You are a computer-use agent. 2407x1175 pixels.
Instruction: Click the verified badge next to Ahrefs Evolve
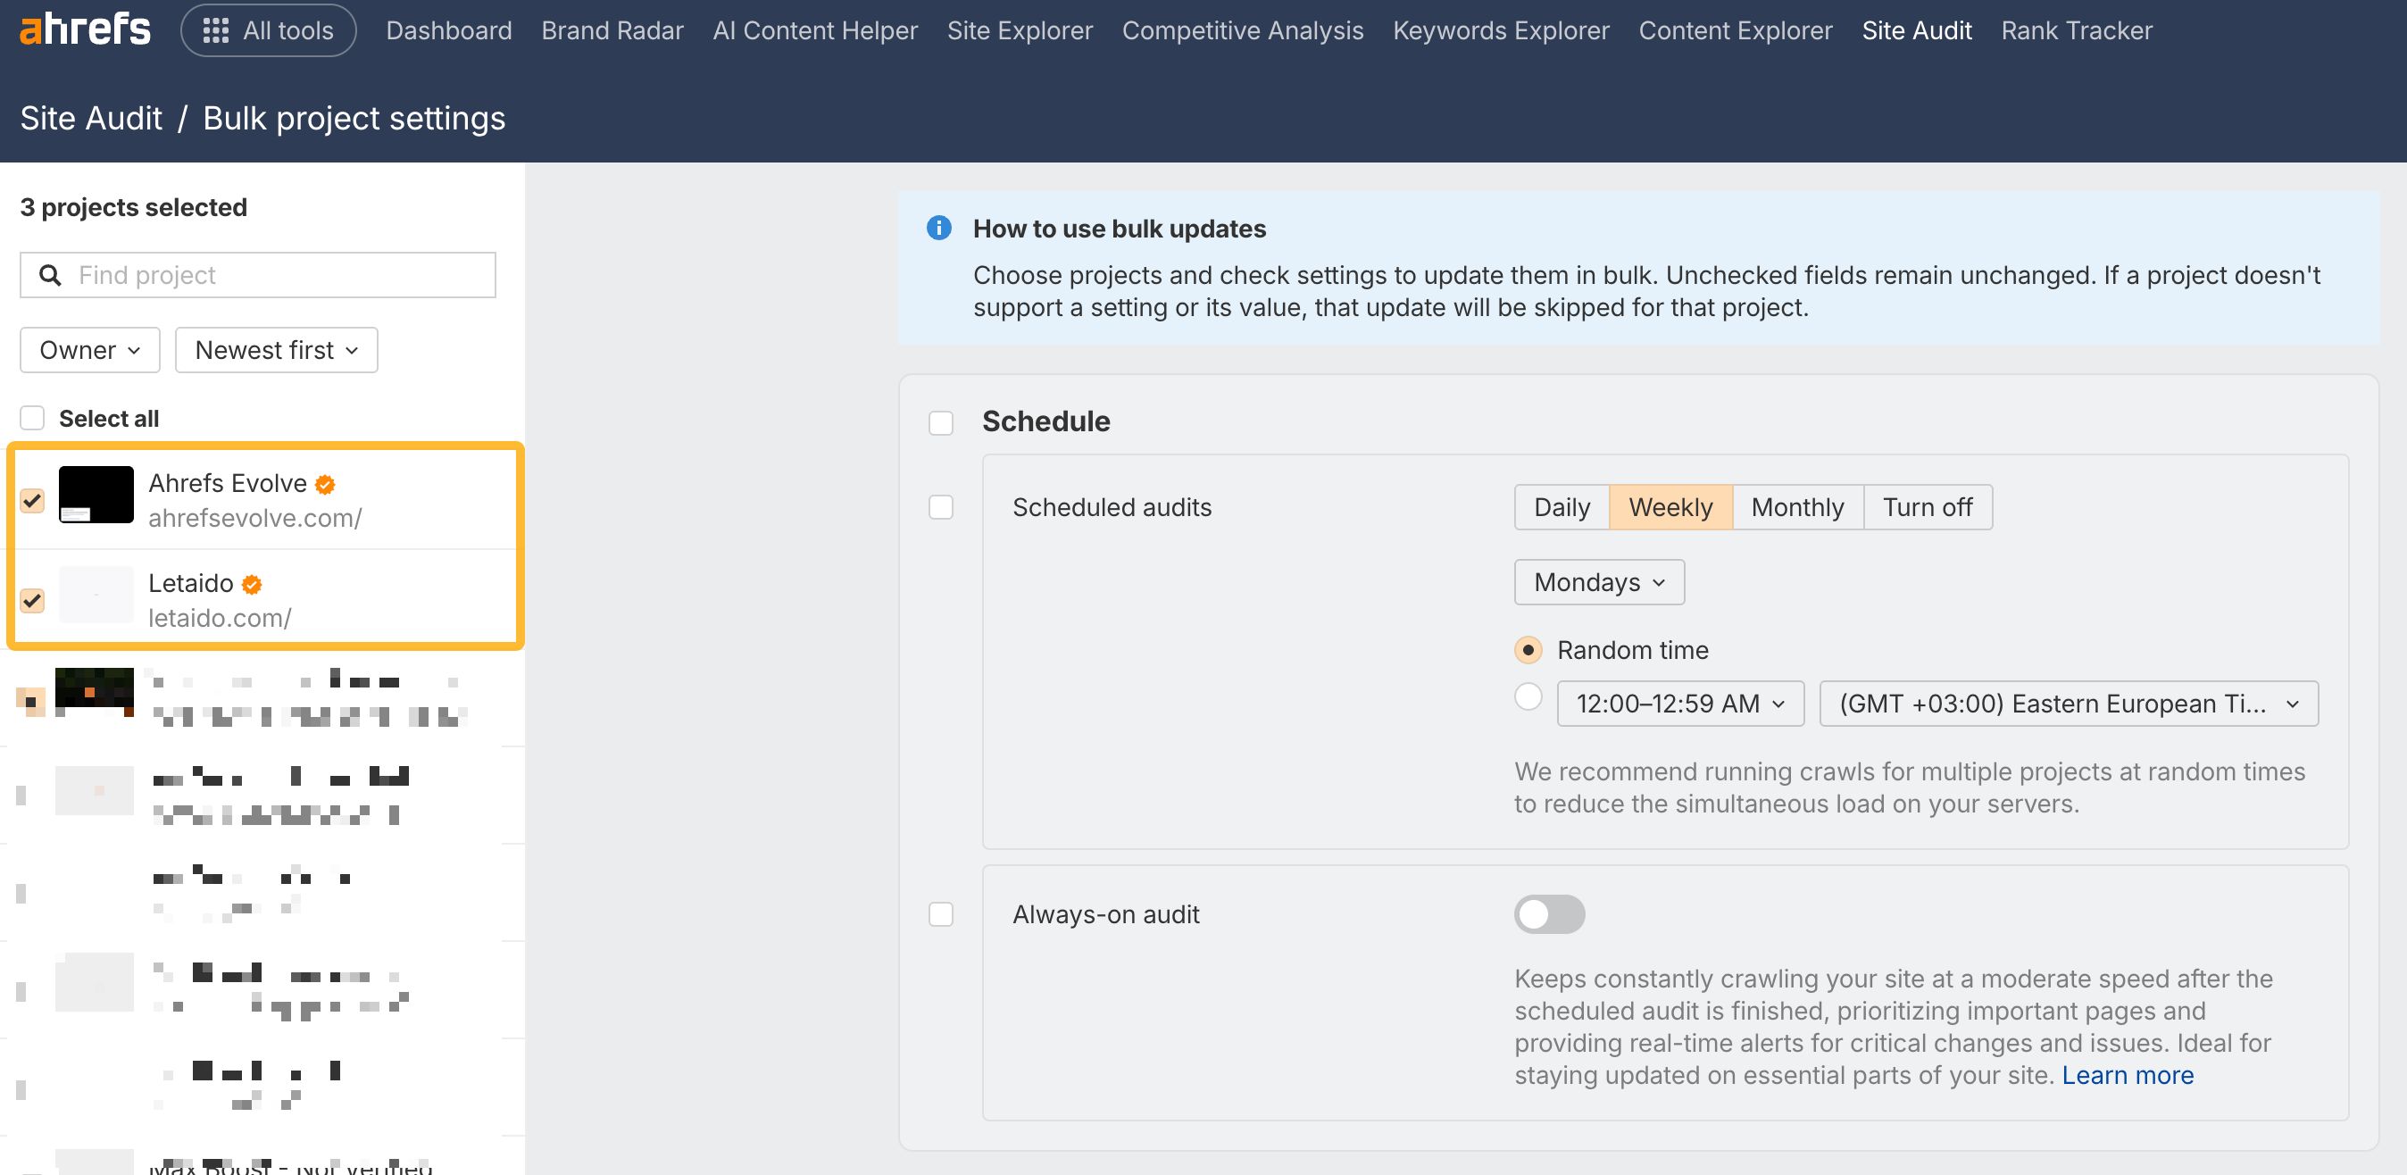[x=324, y=483]
